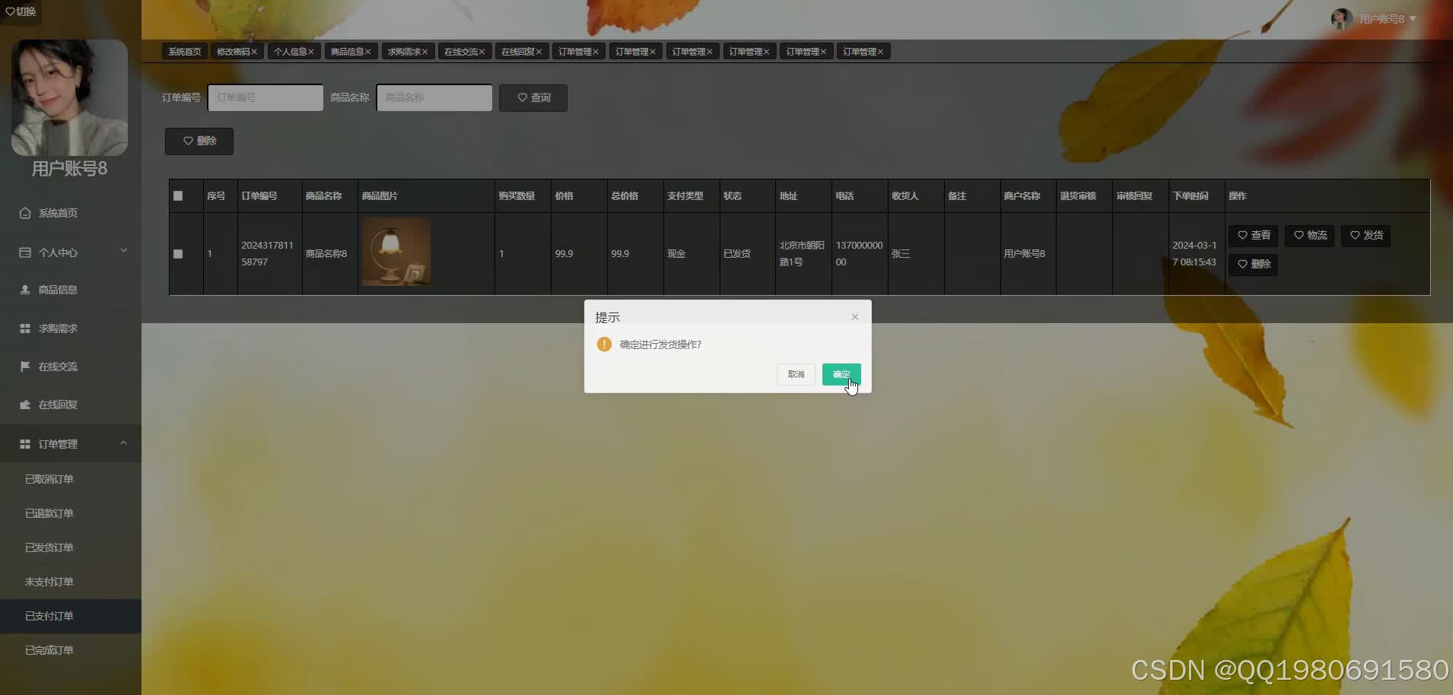This screenshot has width=1453, height=695.
Task: Click the 求购需求 grid icon in sidebar
Action: [25, 328]
